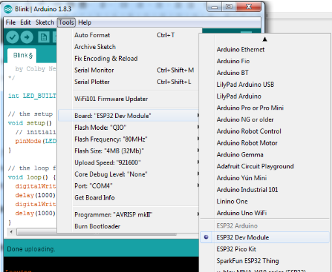
Task: Open the Sketch menu
Action: [x=45, y=22]
